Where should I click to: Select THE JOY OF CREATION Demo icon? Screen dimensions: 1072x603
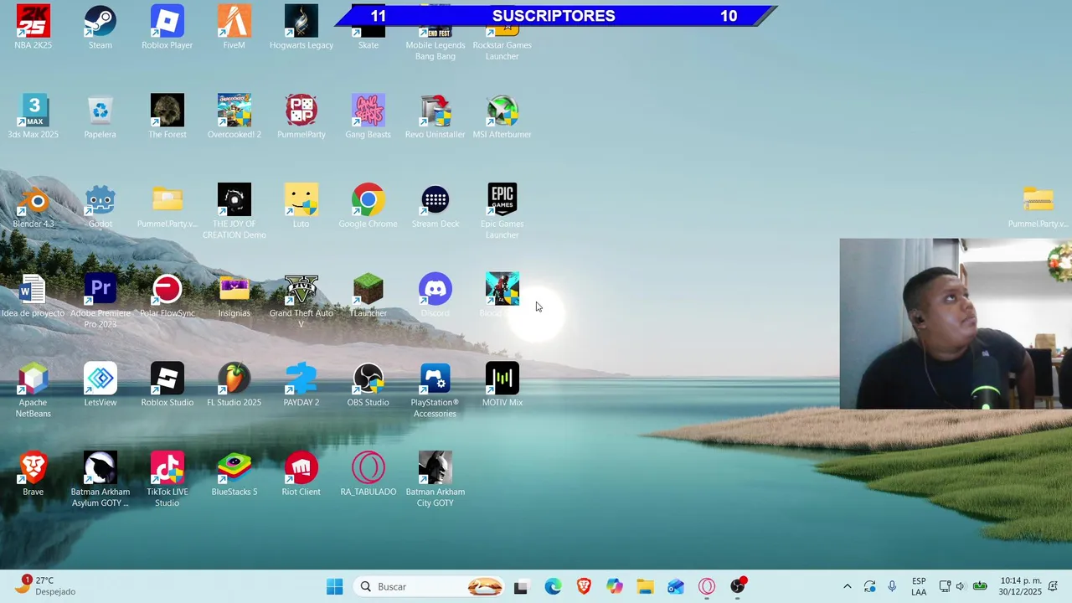click(234, 201)
